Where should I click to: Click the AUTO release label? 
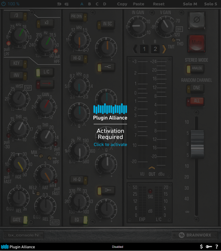[x=55, y=222]
